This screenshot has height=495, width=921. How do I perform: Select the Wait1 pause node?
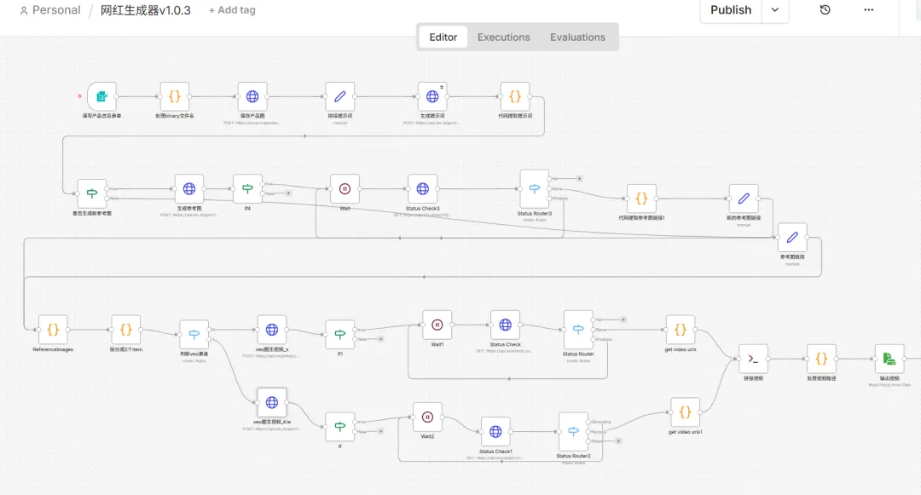[437, 324]
